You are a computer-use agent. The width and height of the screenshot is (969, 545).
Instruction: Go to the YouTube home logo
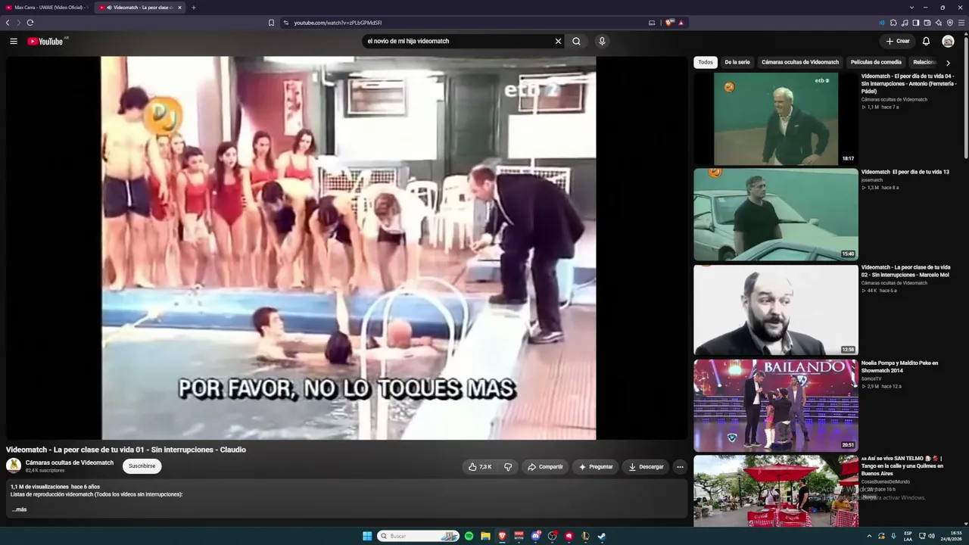[45, 41]
